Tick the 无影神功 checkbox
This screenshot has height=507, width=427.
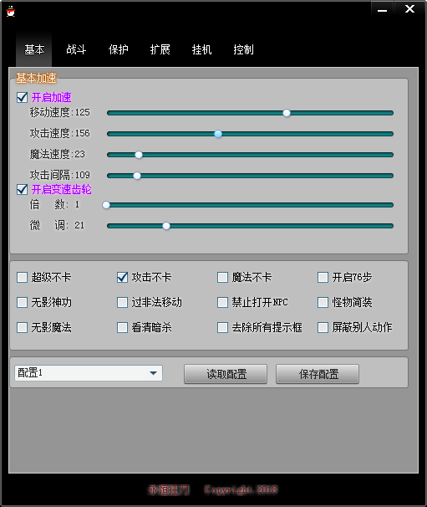point(22,302)
